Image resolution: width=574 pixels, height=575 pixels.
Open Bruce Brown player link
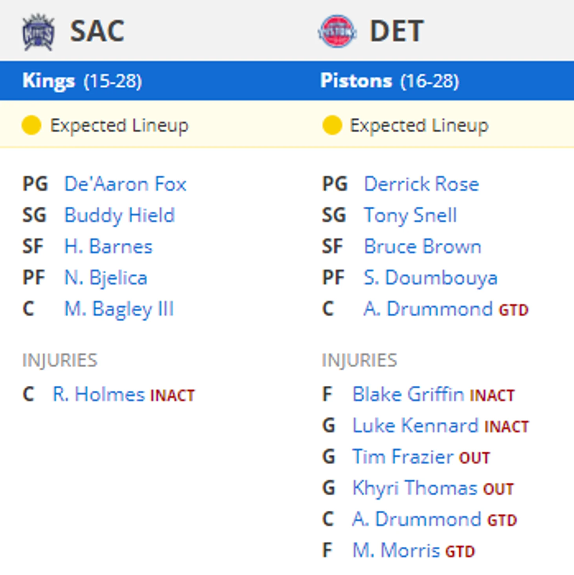pyautogui.click(x=423, y=247)
